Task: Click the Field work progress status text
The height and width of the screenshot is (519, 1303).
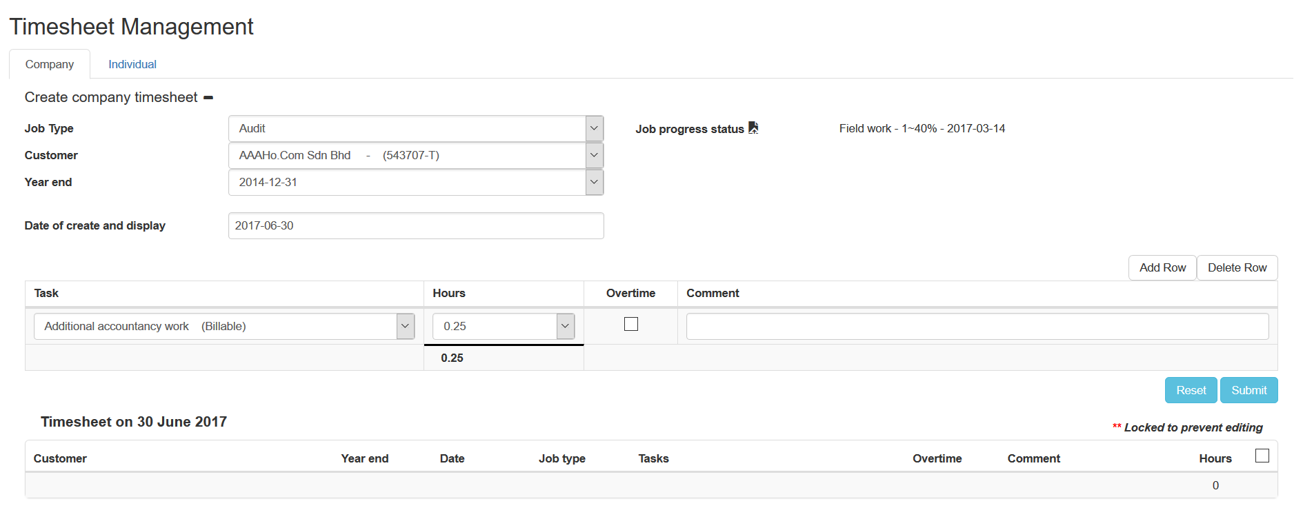Action: [922, 129]
